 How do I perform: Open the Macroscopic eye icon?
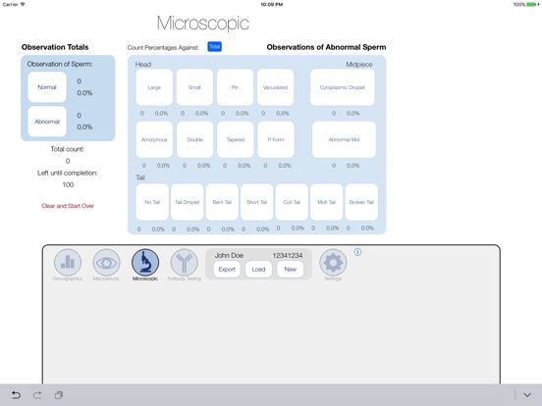tap(106, 263)
